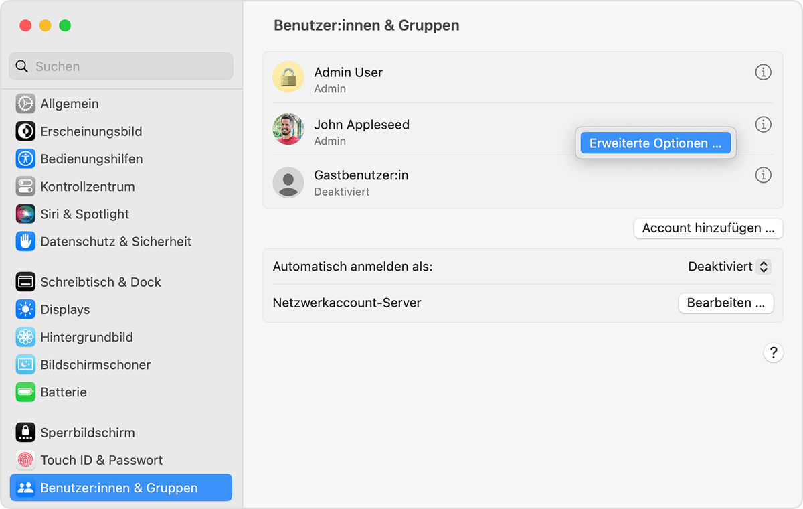Select Hintergrundbild label in the sidebar
The image size is (803, 509).
point(86,337)
